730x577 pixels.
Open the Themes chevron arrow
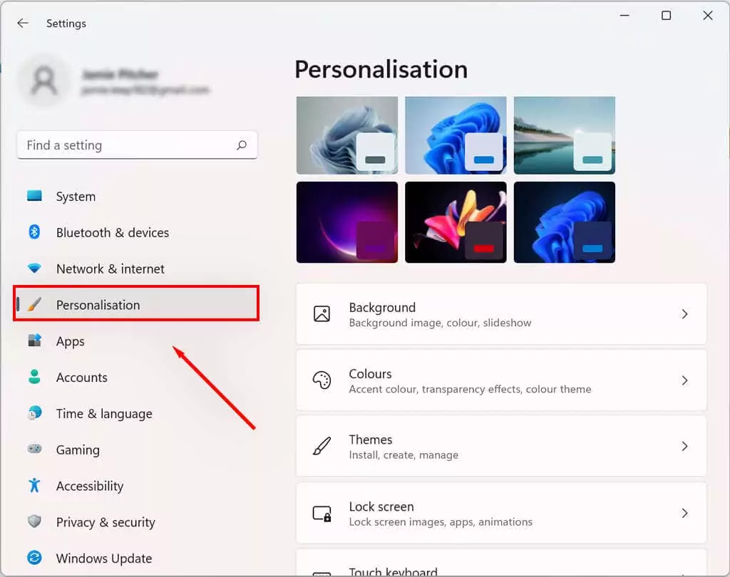pyautogui.click(x=684, y=447)
